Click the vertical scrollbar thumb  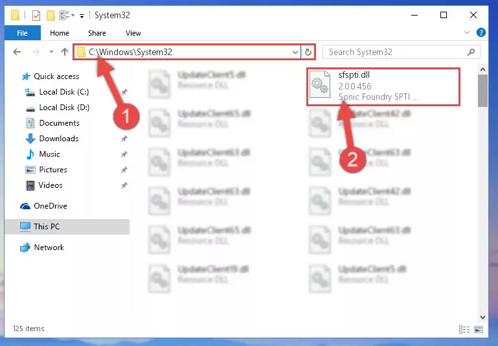click(x=482, y=91)
